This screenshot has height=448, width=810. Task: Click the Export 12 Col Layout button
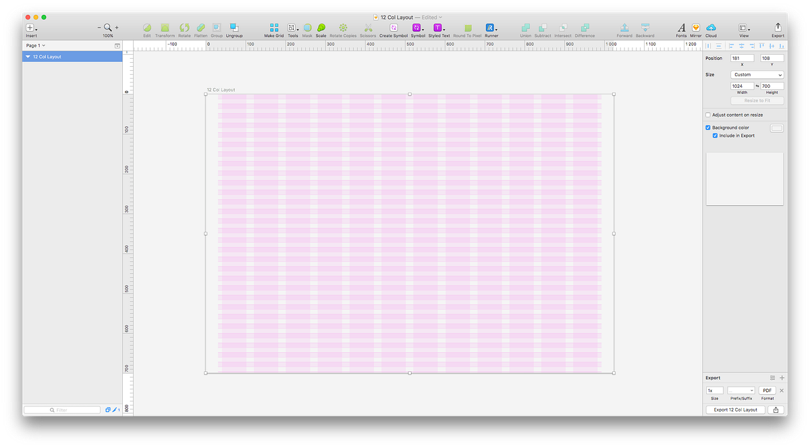736,410
